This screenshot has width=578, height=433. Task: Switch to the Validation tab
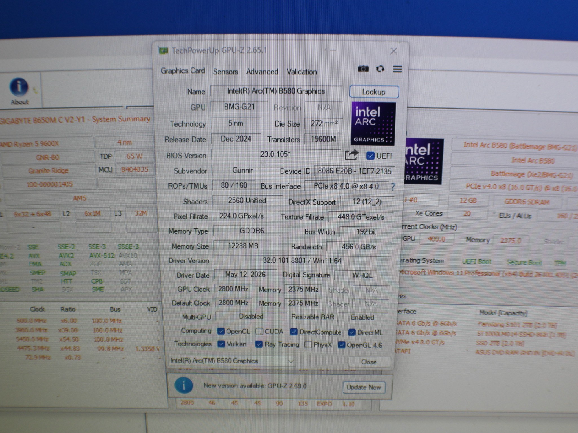click(302, 72)
